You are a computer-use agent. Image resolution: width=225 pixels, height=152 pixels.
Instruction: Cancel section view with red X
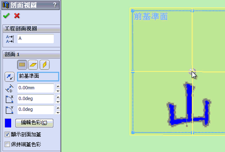17,16
